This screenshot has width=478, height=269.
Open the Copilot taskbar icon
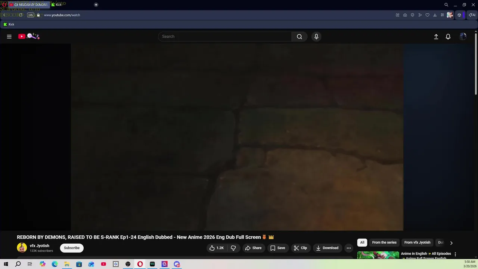[x=43, y=264]
